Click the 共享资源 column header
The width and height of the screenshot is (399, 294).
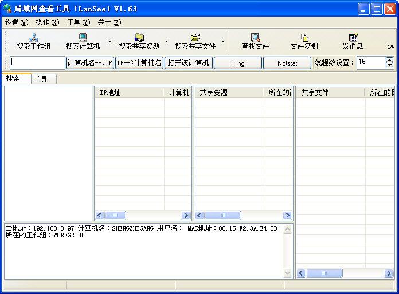click(x=229, y=93)
